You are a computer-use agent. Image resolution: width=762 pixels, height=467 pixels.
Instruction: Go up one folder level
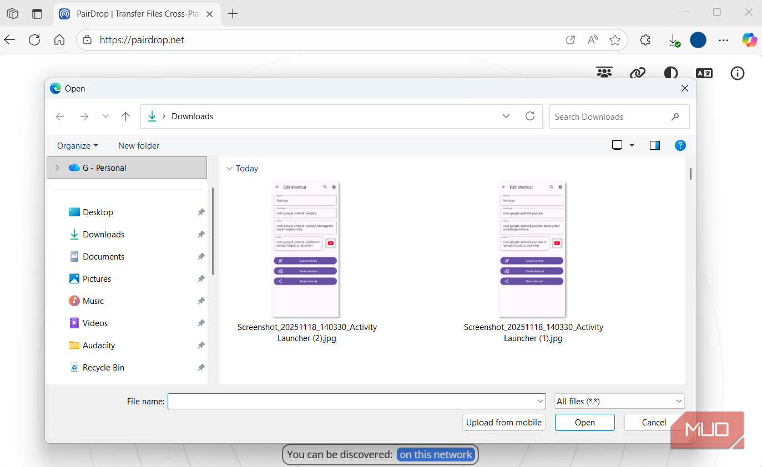coord(126,116)
